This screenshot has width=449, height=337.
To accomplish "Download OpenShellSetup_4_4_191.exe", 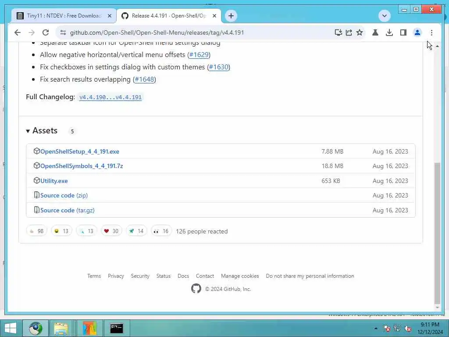I will point(80,151).
